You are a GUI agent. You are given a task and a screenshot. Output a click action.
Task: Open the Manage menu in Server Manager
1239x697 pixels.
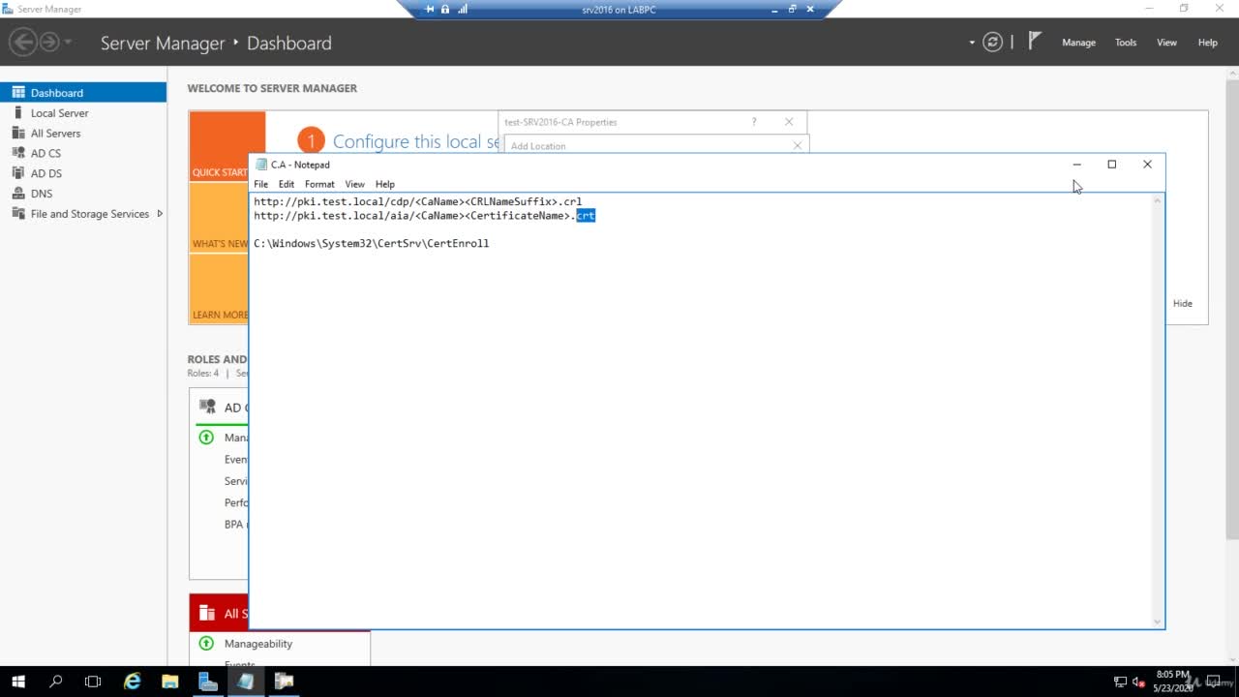point(1078,43)
